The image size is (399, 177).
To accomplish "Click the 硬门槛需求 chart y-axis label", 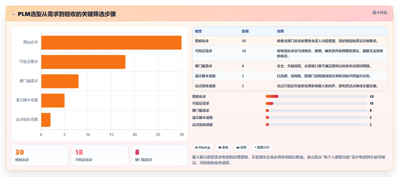I will (29, 81).
